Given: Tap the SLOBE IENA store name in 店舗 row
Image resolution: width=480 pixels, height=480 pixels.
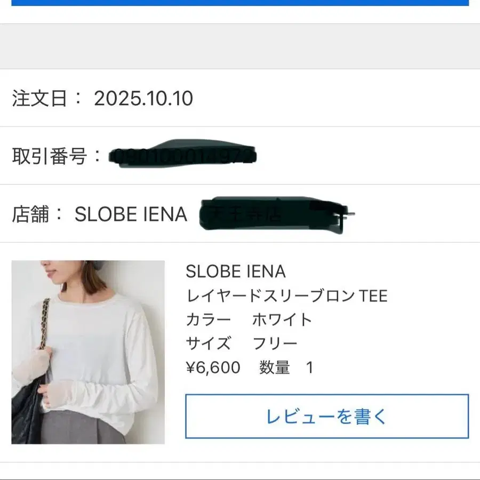Looking at the screenshot, I should (x=131, y=214).
